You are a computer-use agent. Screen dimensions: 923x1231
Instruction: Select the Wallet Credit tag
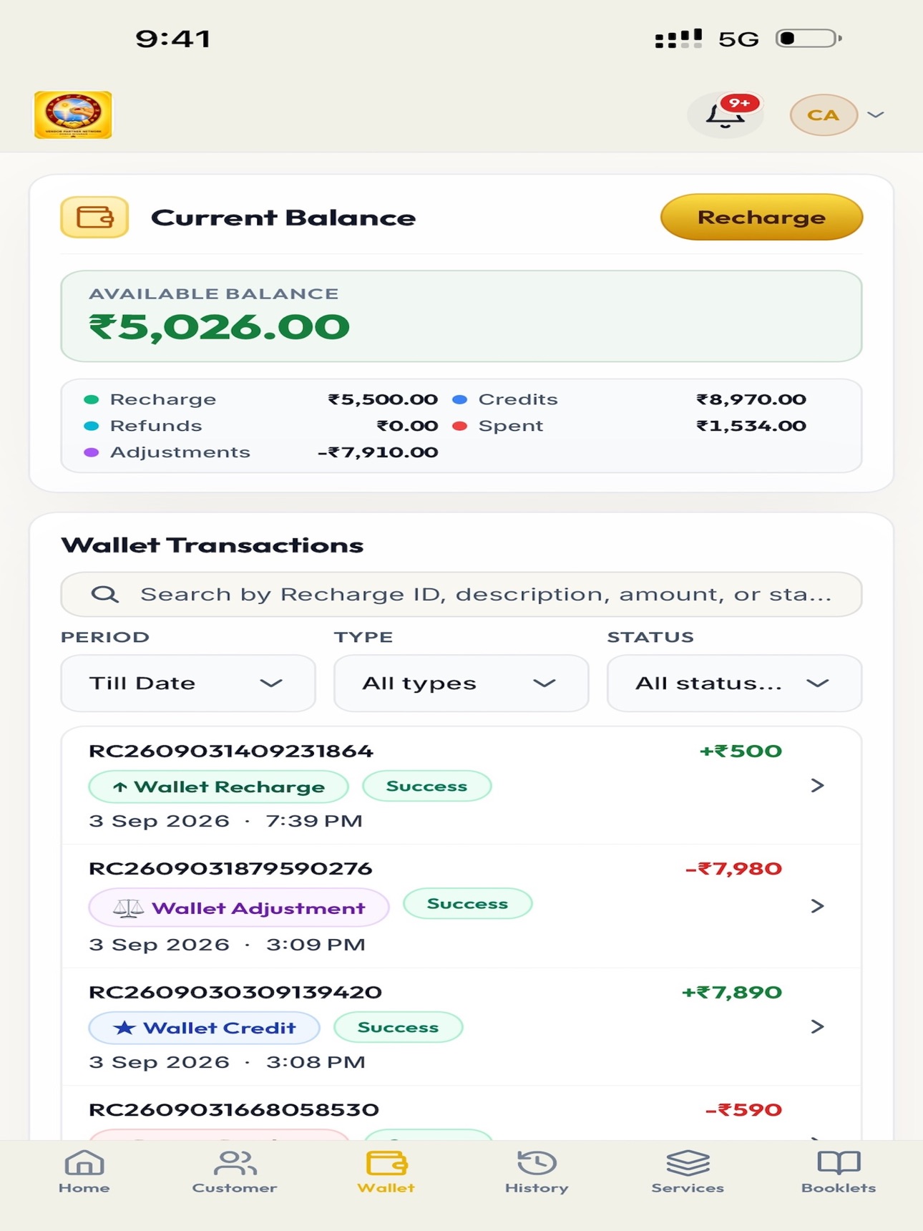[x=204, y=1028]
